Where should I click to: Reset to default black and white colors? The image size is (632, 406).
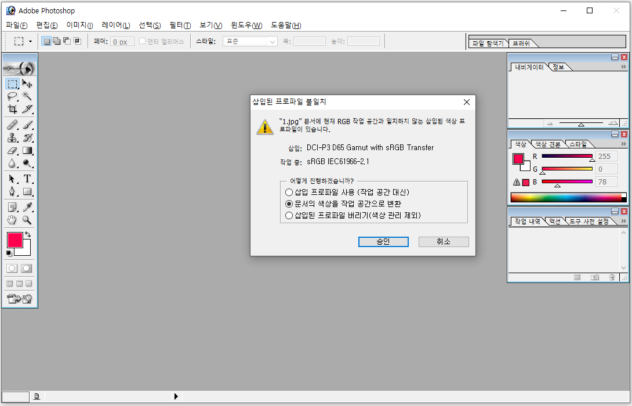pyautogui.click(x=9, y=253)
